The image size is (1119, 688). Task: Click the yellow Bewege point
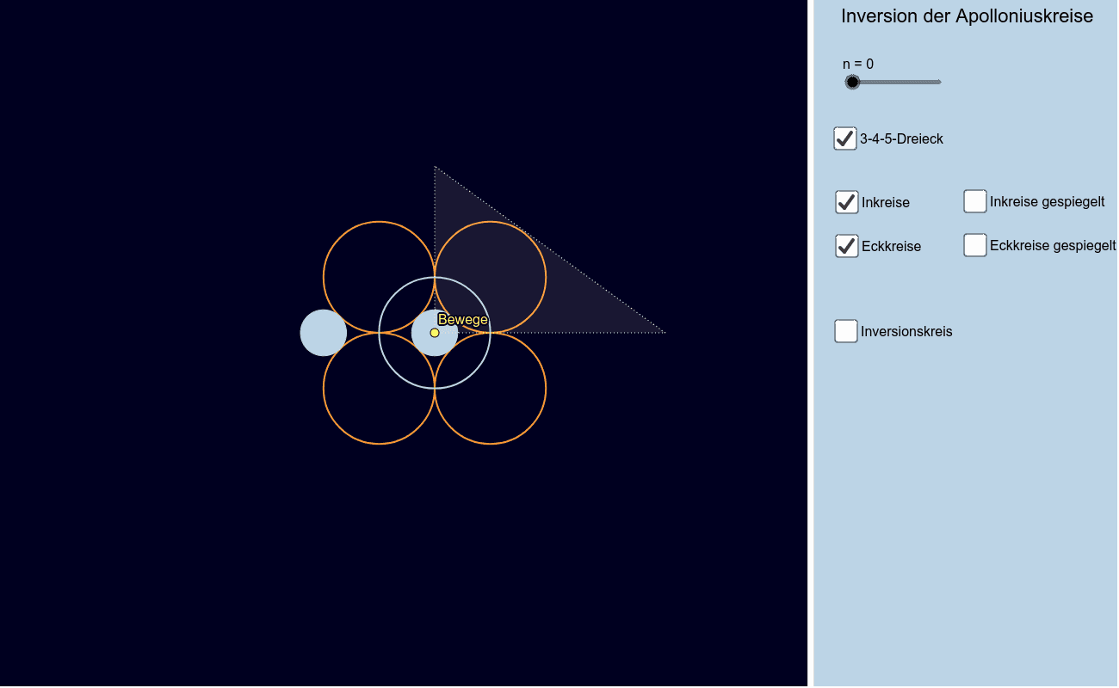[435, 333]
